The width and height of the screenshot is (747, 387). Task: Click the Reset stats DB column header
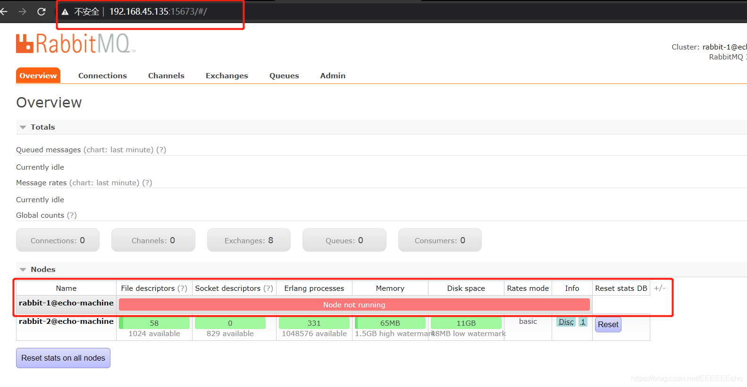click(x=621, y=288)
